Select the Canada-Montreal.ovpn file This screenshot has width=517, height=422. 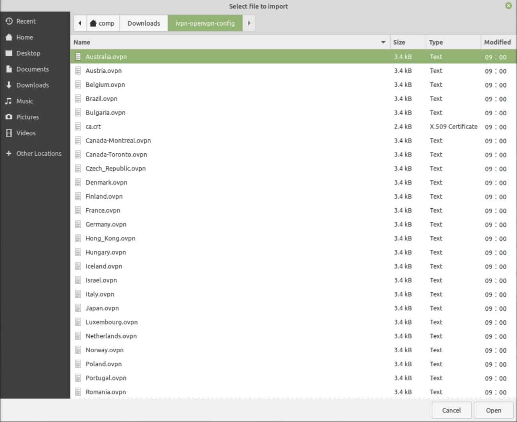[x=293, y=141]
